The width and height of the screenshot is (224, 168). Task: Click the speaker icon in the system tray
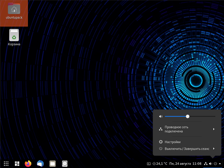(211, 164)
